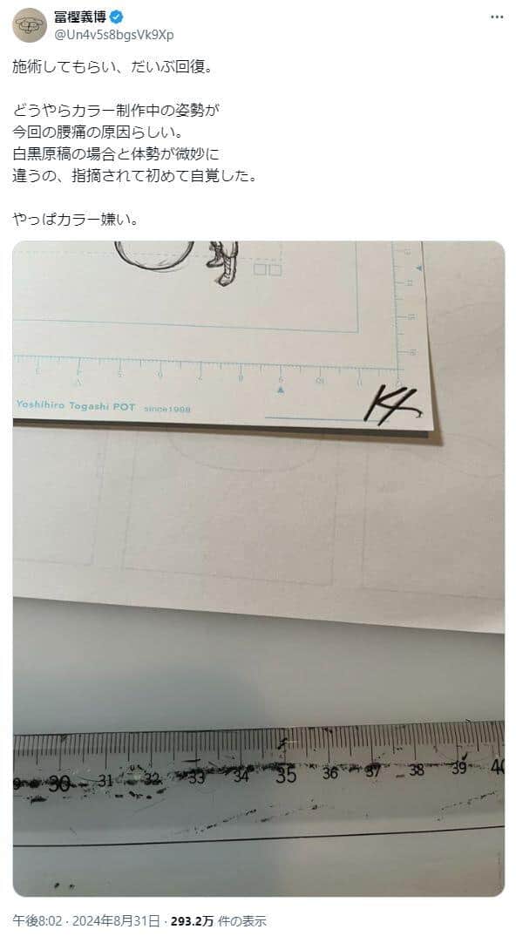
Task: Select the text line 施術してもらい、だいぶ回復。
Action: coord(112,67)
